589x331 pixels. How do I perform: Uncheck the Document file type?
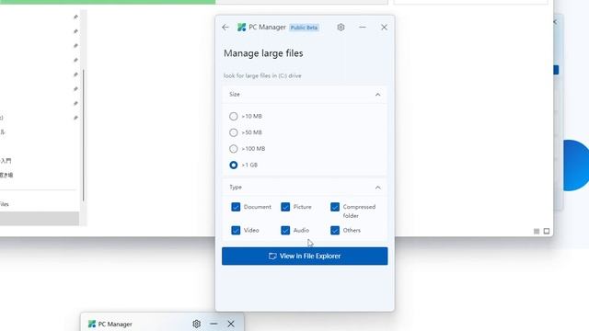click(x=236, y=207)
